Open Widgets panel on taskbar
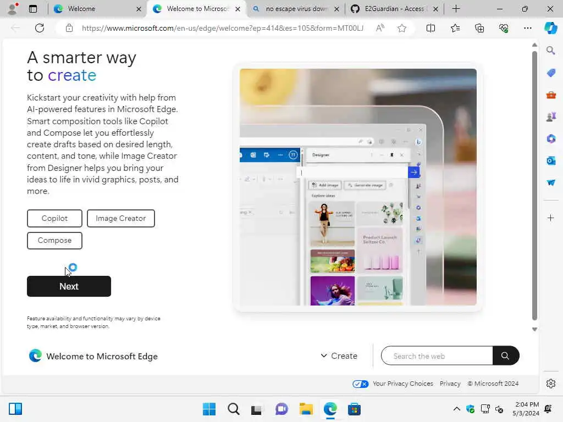This screenshot has height=422, width=563. tap(15, 409)
